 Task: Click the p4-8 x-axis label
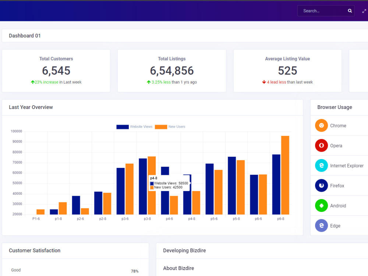192,219
